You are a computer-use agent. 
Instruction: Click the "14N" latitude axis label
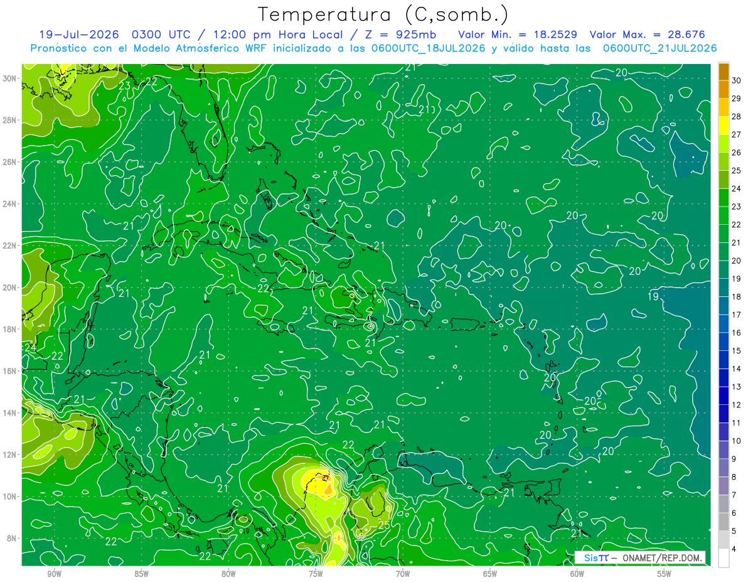click(x=9, y=413)
